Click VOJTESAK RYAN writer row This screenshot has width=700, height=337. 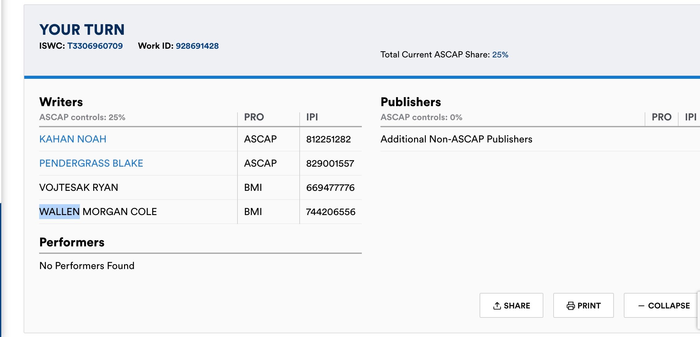79,187
